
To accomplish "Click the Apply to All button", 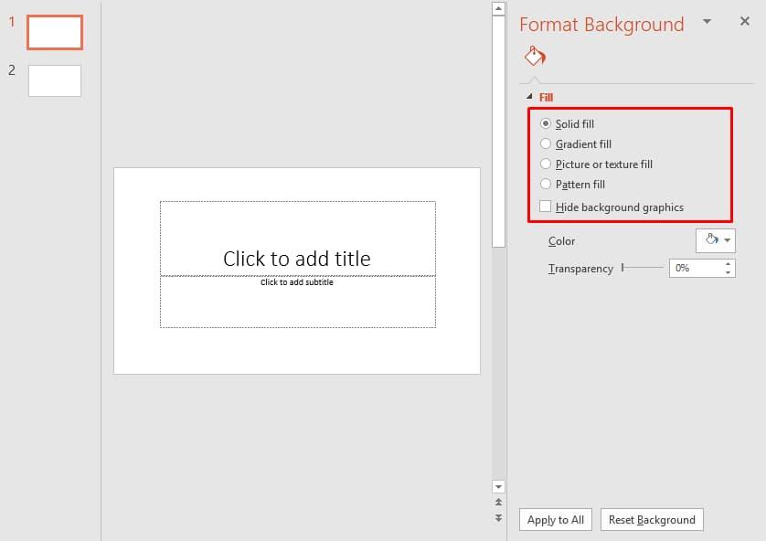I will (555, 519).
